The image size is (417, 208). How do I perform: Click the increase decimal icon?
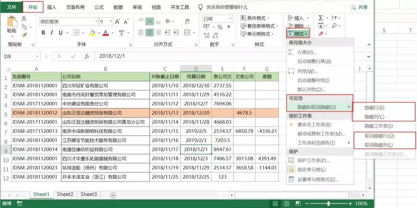[x=207, y=36]
